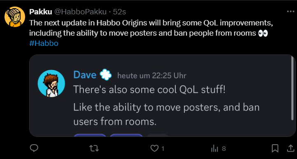Open the 52s timestamp link

tap(119, 12)
